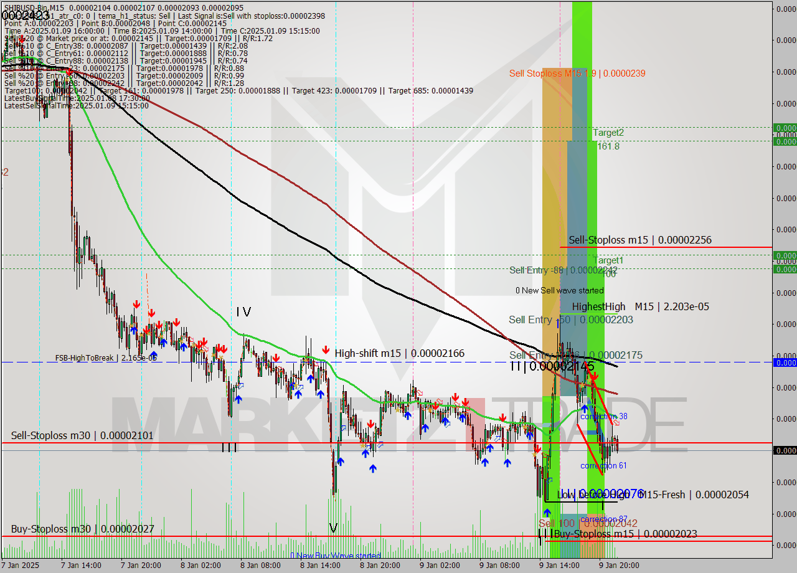Select the 'Point A:0.00002203' header text
797x573 pixels.
point(40,23)
